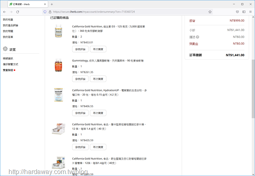Click the browser back arrow

4,12
